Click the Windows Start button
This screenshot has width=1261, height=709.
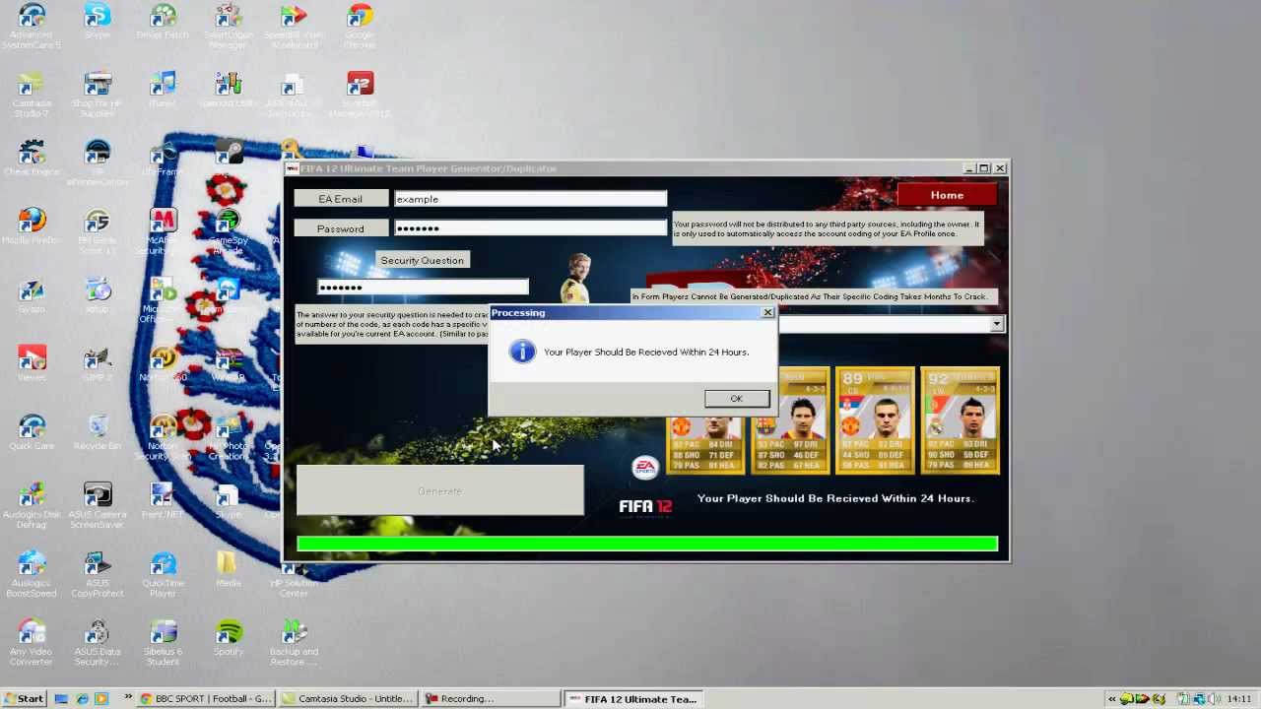pyautogui.click(x=24, y=699)
